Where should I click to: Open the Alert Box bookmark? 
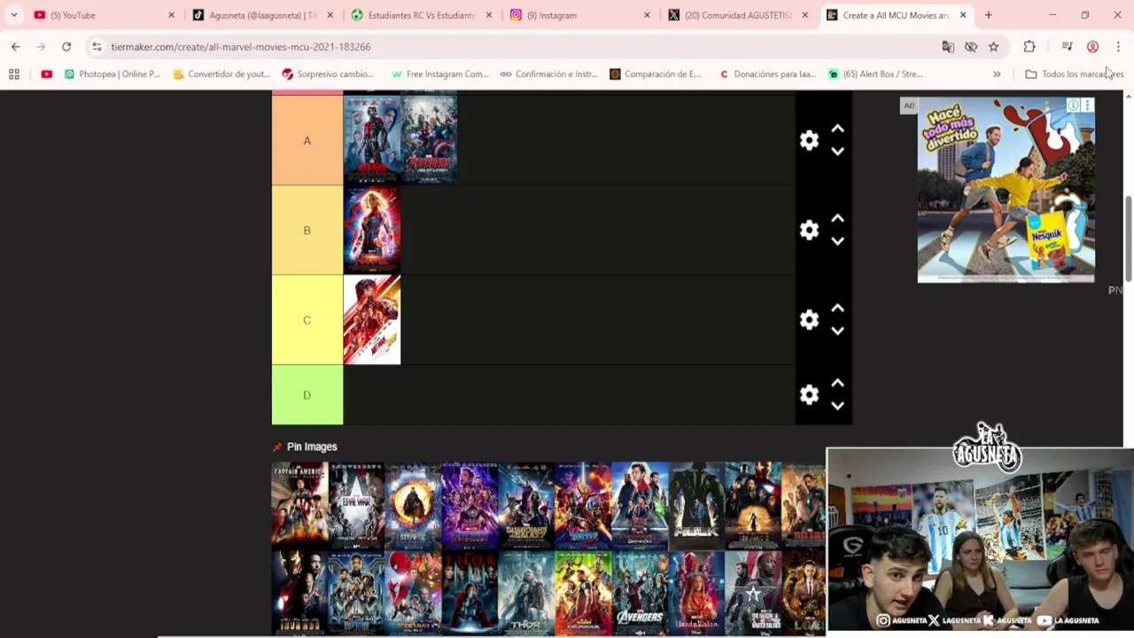(x=876, y=74)
